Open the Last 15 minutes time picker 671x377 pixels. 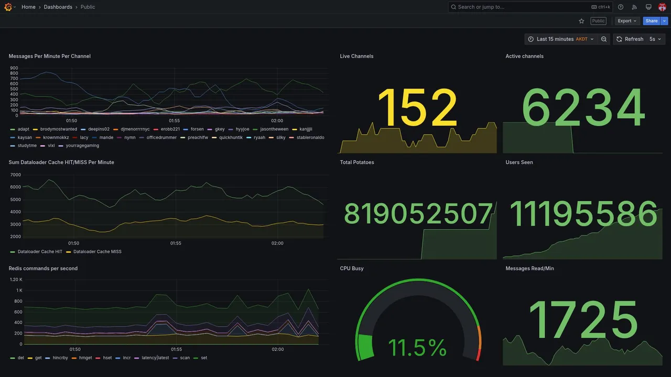pos(561,39)
